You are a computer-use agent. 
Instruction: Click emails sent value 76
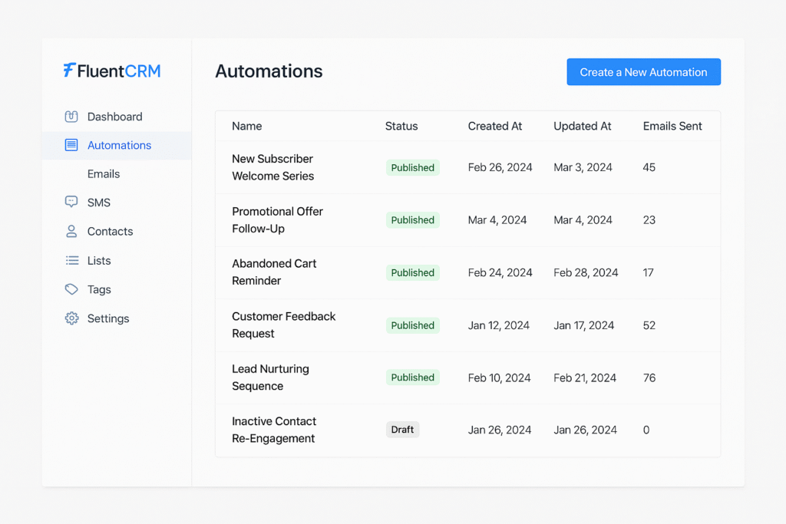649,377
